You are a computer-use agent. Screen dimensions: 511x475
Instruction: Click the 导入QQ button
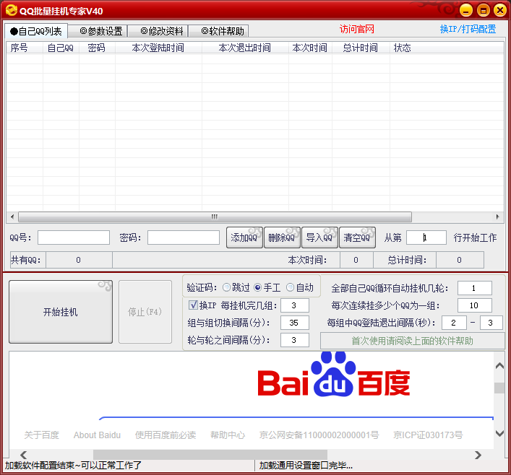[319, 237]
